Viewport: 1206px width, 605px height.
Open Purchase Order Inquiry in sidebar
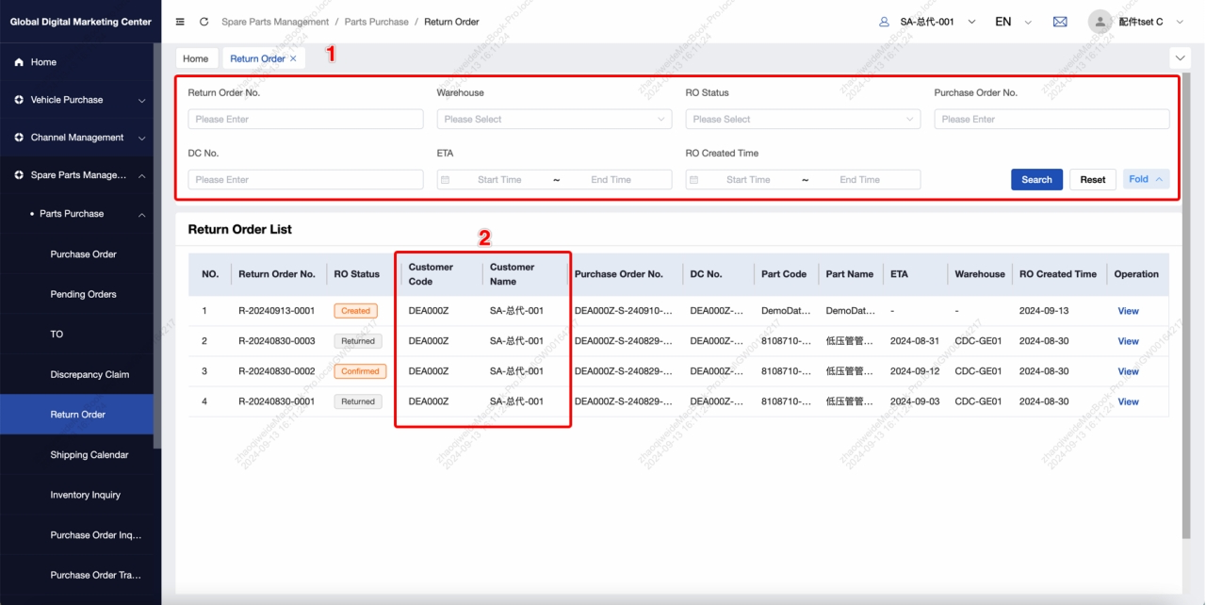pyautogui.click(x=96, y=535)
